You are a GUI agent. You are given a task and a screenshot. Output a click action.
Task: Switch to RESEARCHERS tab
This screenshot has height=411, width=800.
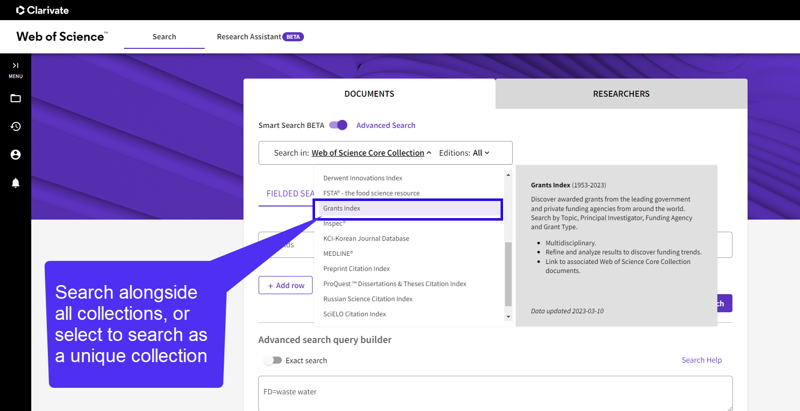(622, 94)
